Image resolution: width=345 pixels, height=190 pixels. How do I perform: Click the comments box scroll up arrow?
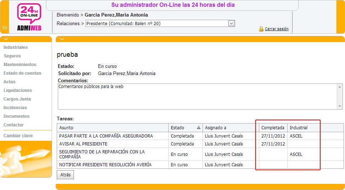pyautogui.click(x=340, y=87)
